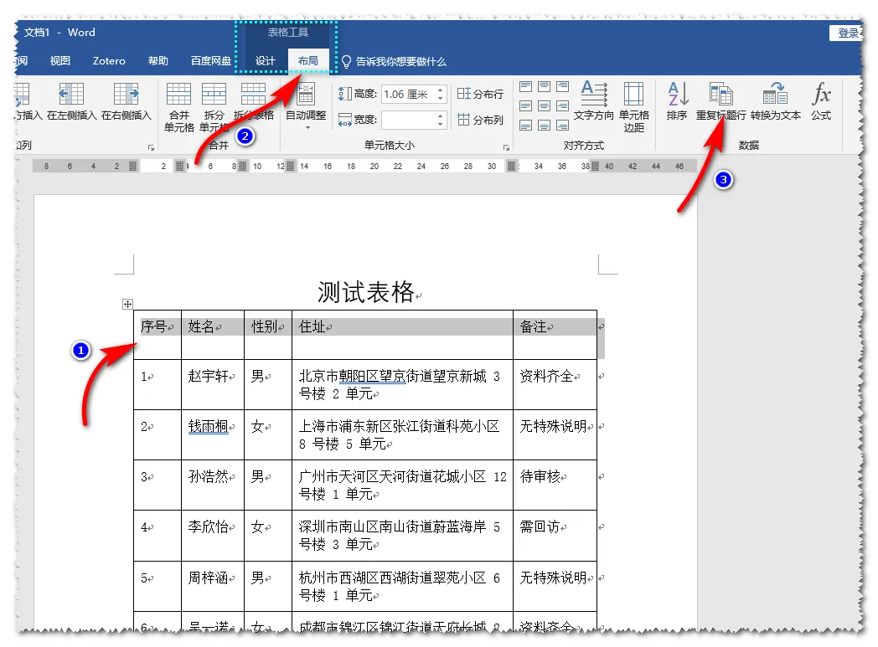Open Zotero tab

point(109,61)
